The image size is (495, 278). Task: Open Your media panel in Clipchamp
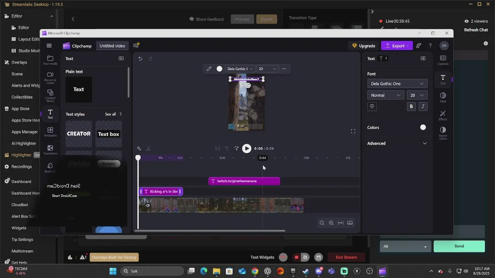click(x=50, y=60)
